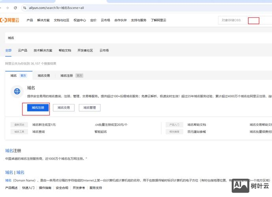272x197 pixels.
Task: Open the 域名注册 search result heading
Action: point(13,151)
